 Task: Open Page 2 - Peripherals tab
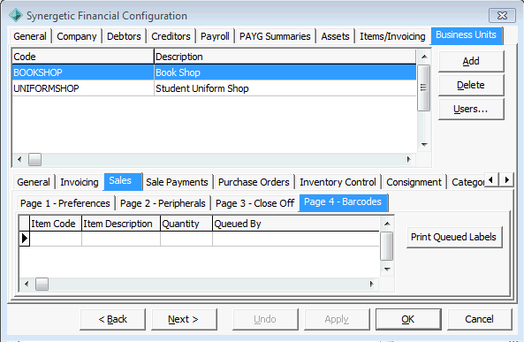click(163, 203)
